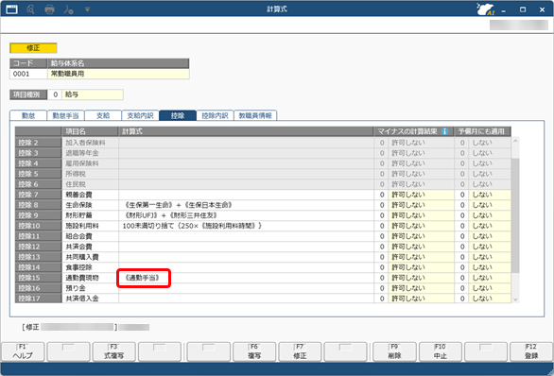Image resolution: width=554 pixels, height=376 pixels.
Task: Click しない cell in the 控除15 row
Action: point(490,278)
